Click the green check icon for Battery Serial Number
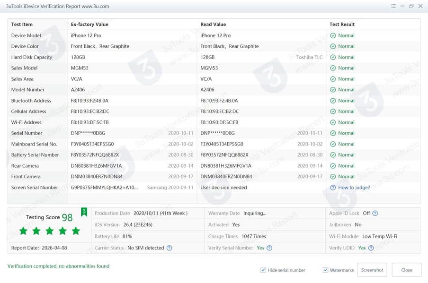 point(333,154)
